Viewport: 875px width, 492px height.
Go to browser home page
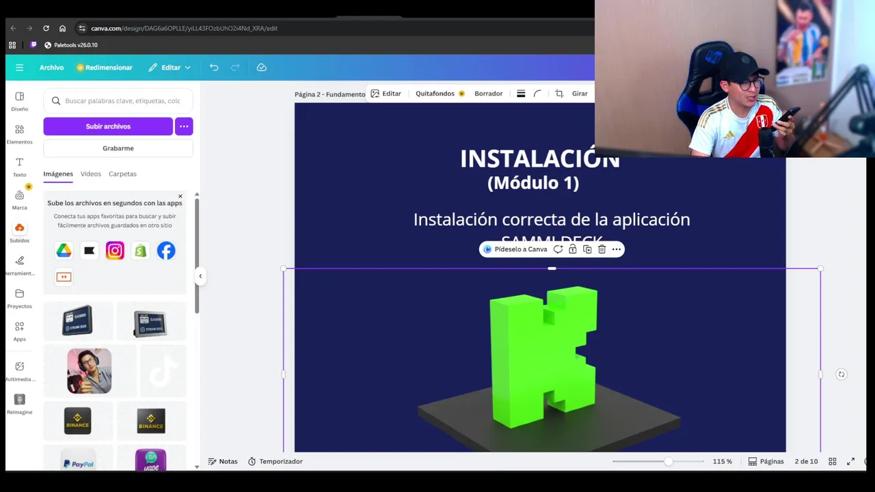(62, 28)
